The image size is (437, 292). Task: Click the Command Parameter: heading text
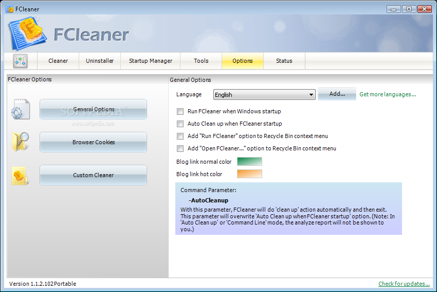[x=208, y=190]
